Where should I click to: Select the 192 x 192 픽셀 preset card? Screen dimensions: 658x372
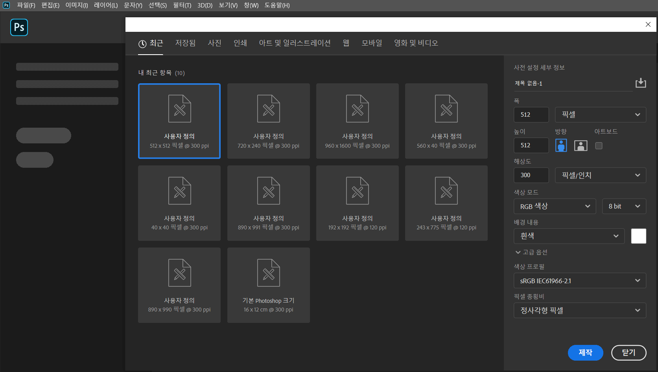(x=358, y=203)
